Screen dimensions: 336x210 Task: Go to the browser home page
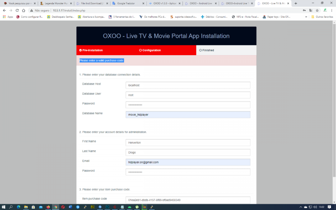point(24,10)
